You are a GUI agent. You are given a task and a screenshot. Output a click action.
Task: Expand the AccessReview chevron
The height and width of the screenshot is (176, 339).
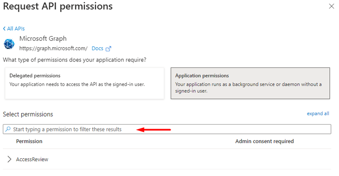pyautogui.click(x=9, y=159)
